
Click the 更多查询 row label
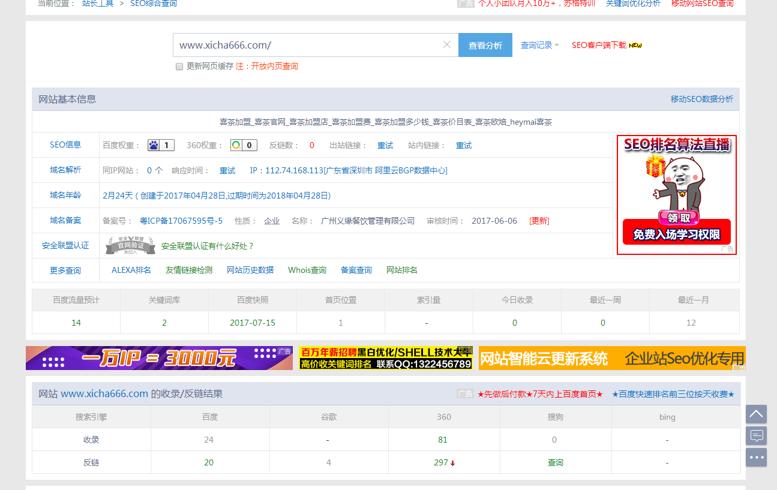[65, 270]
